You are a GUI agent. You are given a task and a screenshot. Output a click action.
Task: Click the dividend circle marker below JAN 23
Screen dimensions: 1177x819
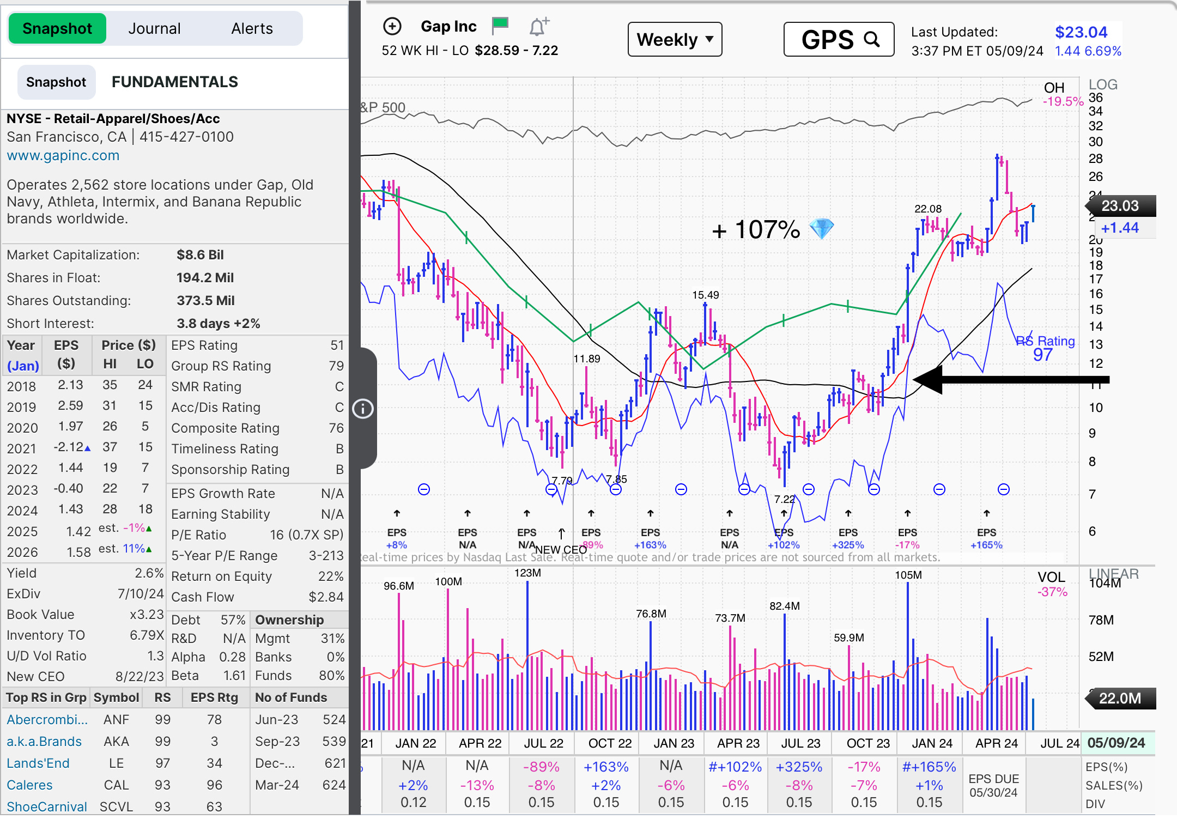click(681, 489)
